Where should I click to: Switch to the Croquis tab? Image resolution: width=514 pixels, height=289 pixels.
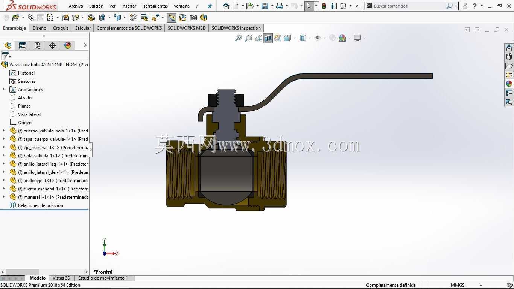point(61,28)
